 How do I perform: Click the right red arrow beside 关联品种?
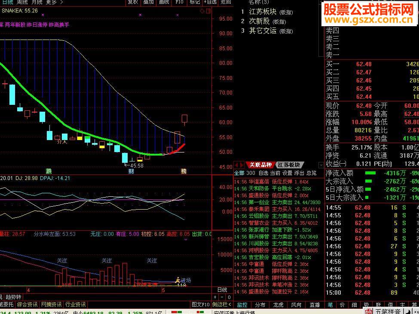pyautogui.click(x=242, y=165)
